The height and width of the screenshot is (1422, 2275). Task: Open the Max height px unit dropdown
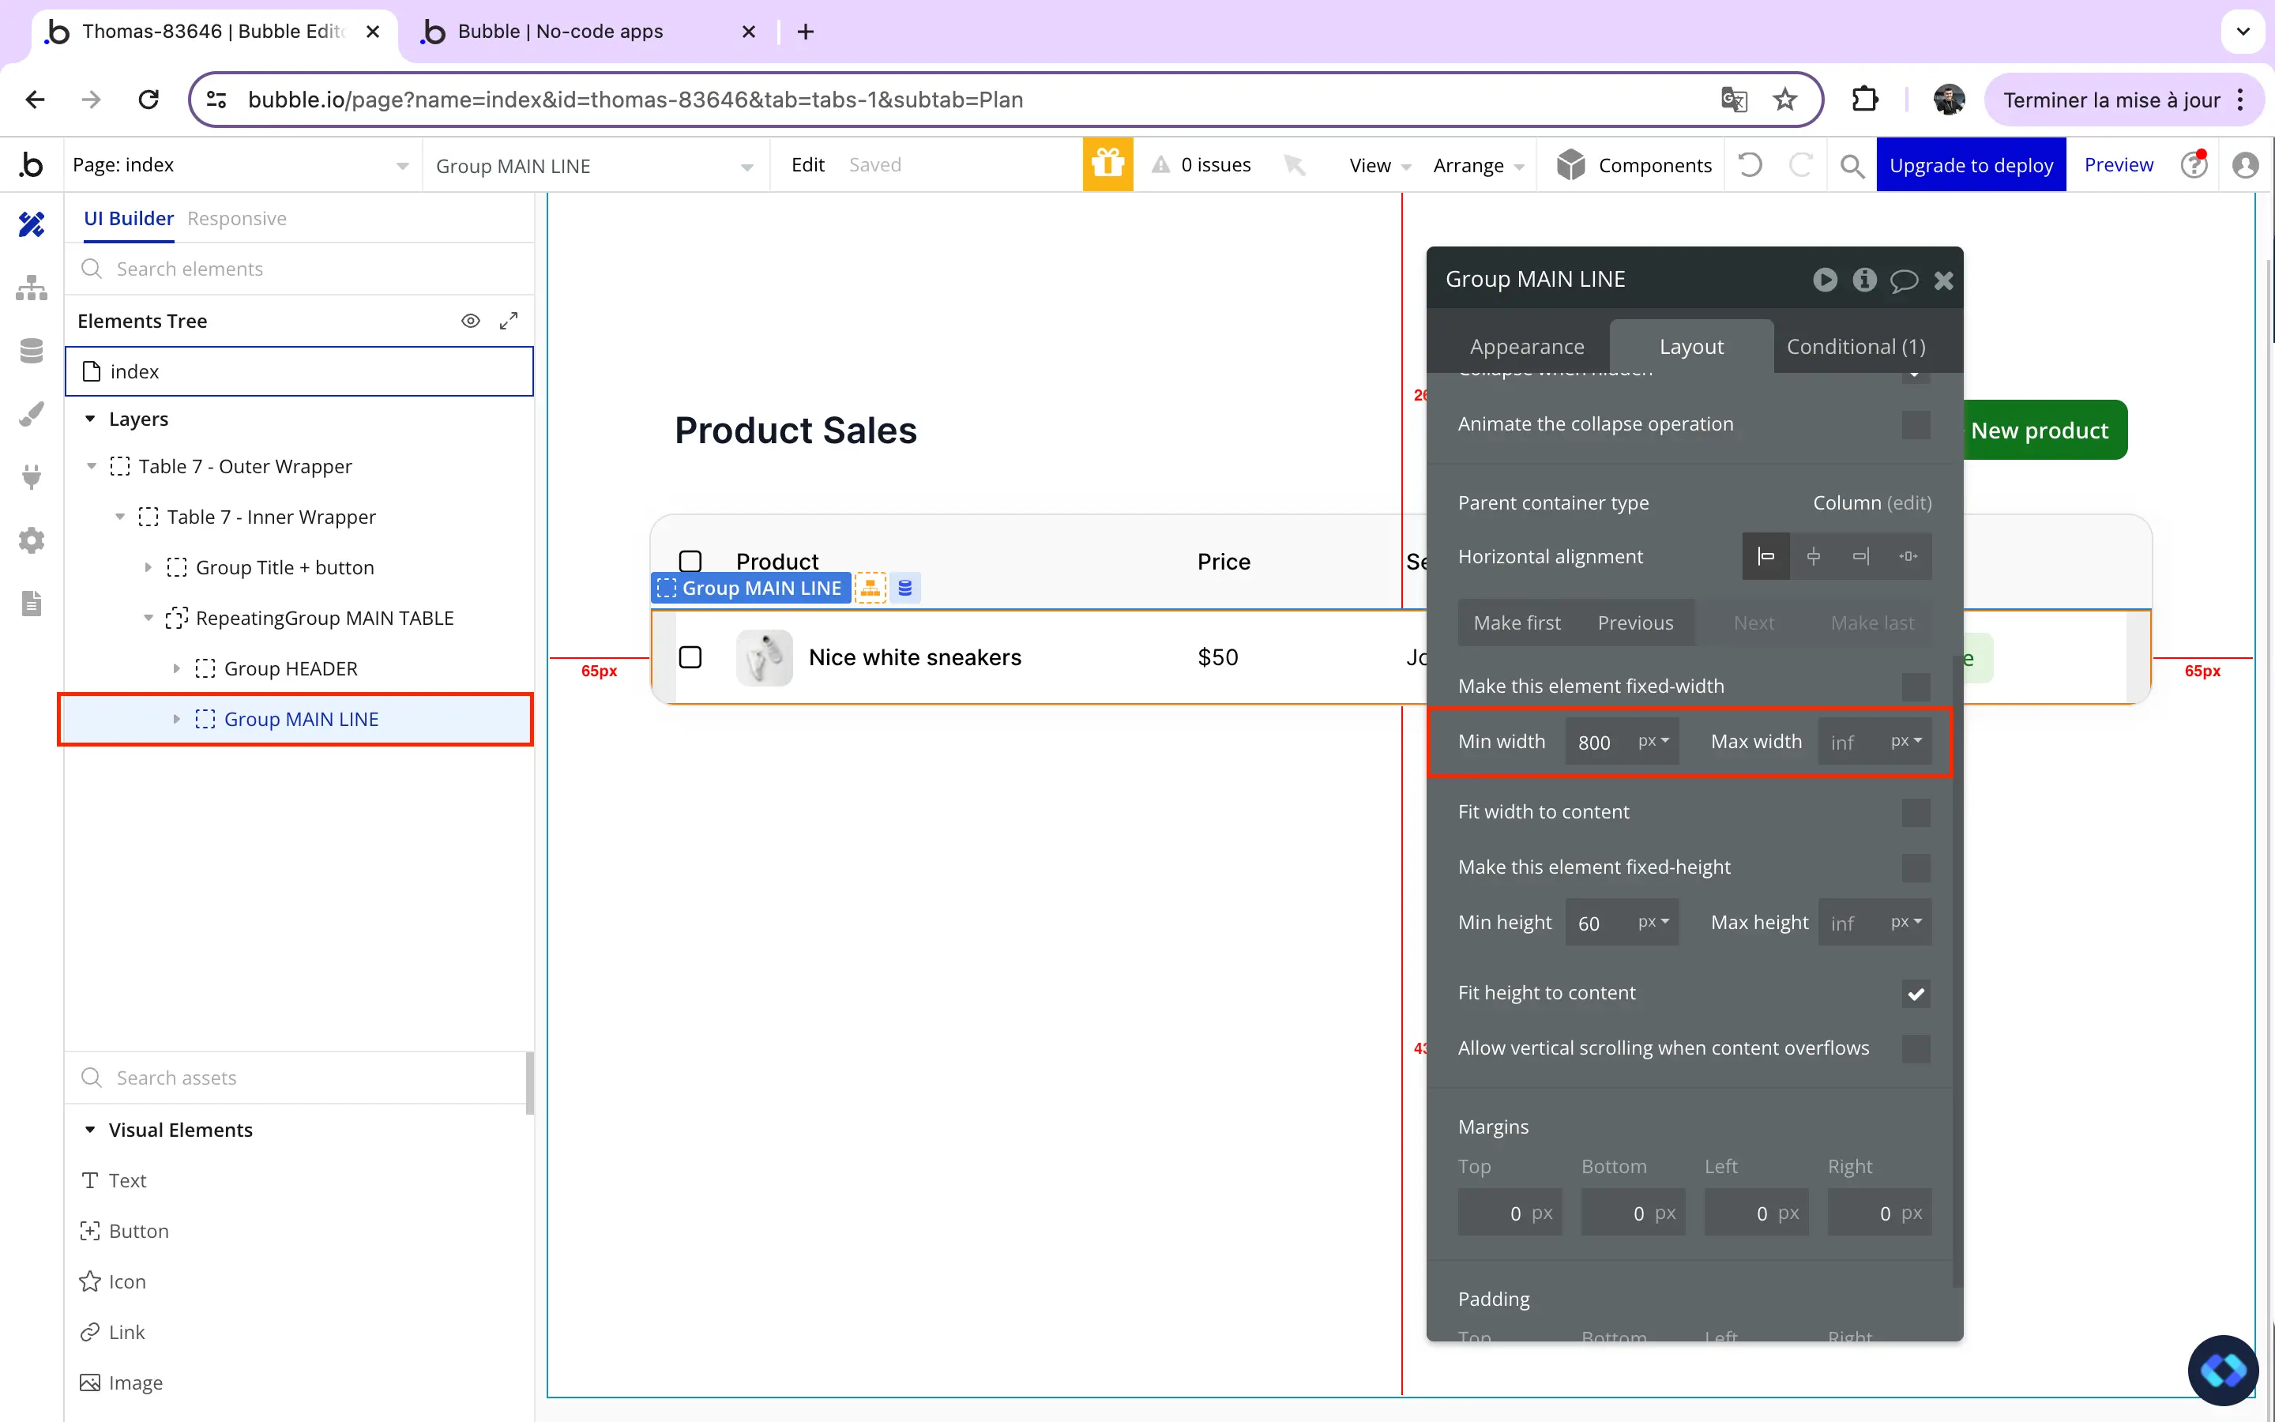tap(1906, 922)
